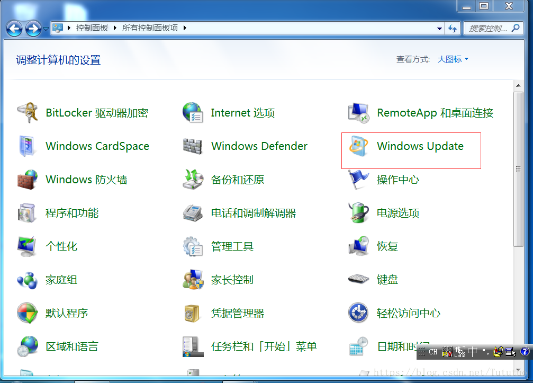Open the Windows Update icon
This screenshot has width=533, height=383.
point(359,146)
